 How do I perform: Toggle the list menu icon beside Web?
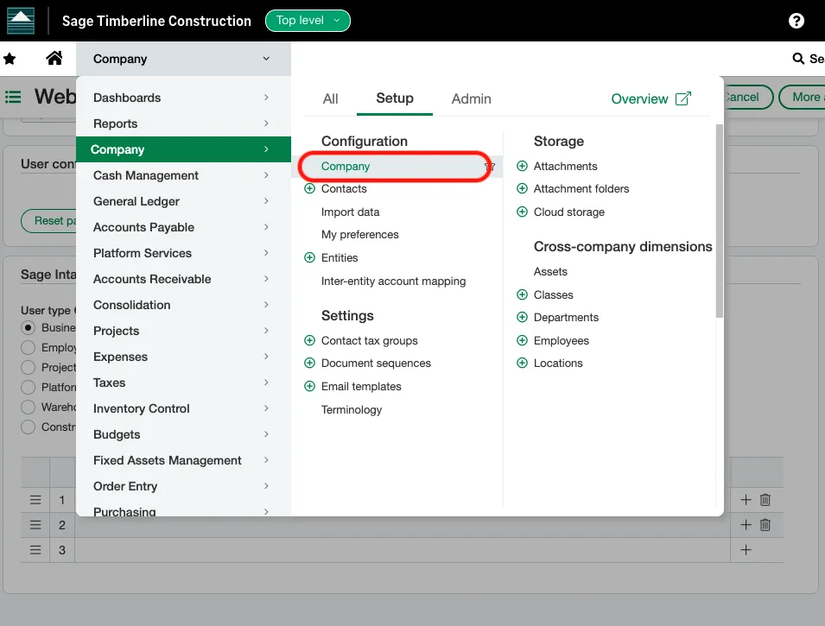pos(13,97)
